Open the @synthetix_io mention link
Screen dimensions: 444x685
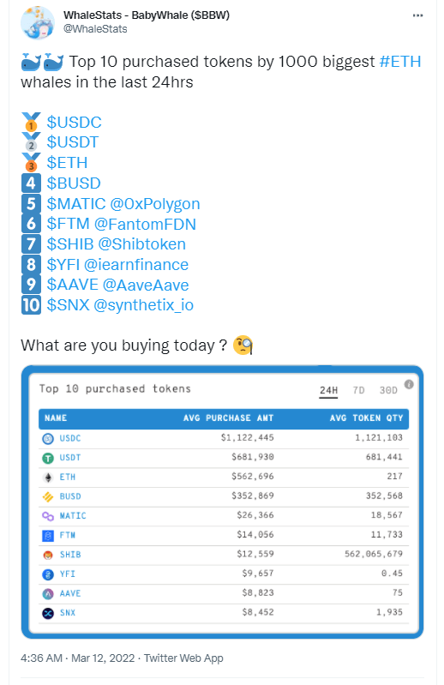[144, 305]
